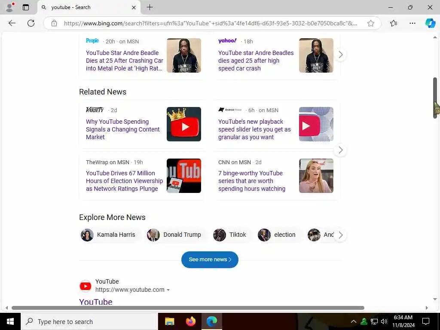Open the pink play-button thumbnail
The height and width of the screenshot is (330, 440).
pos(316,124)
